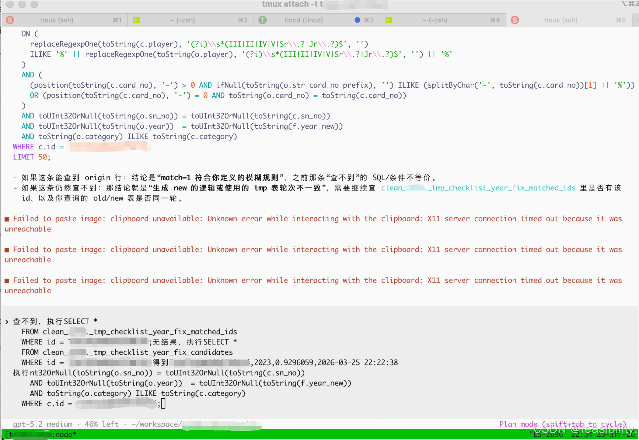Click gpt-5.2 medium model label
Screen dimensions: 639x440
[43, 424]
